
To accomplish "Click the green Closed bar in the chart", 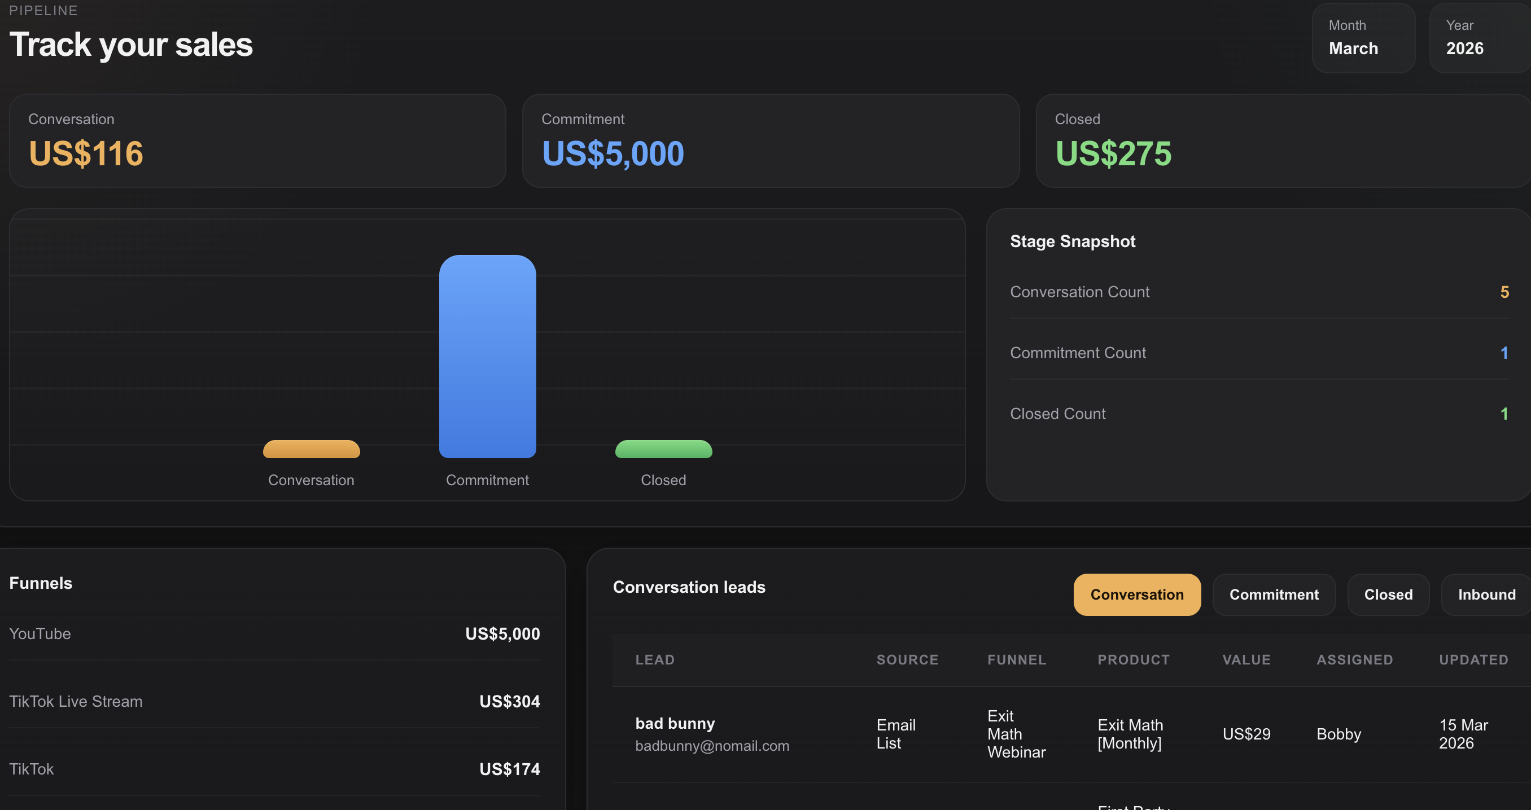I will [663, 450].
